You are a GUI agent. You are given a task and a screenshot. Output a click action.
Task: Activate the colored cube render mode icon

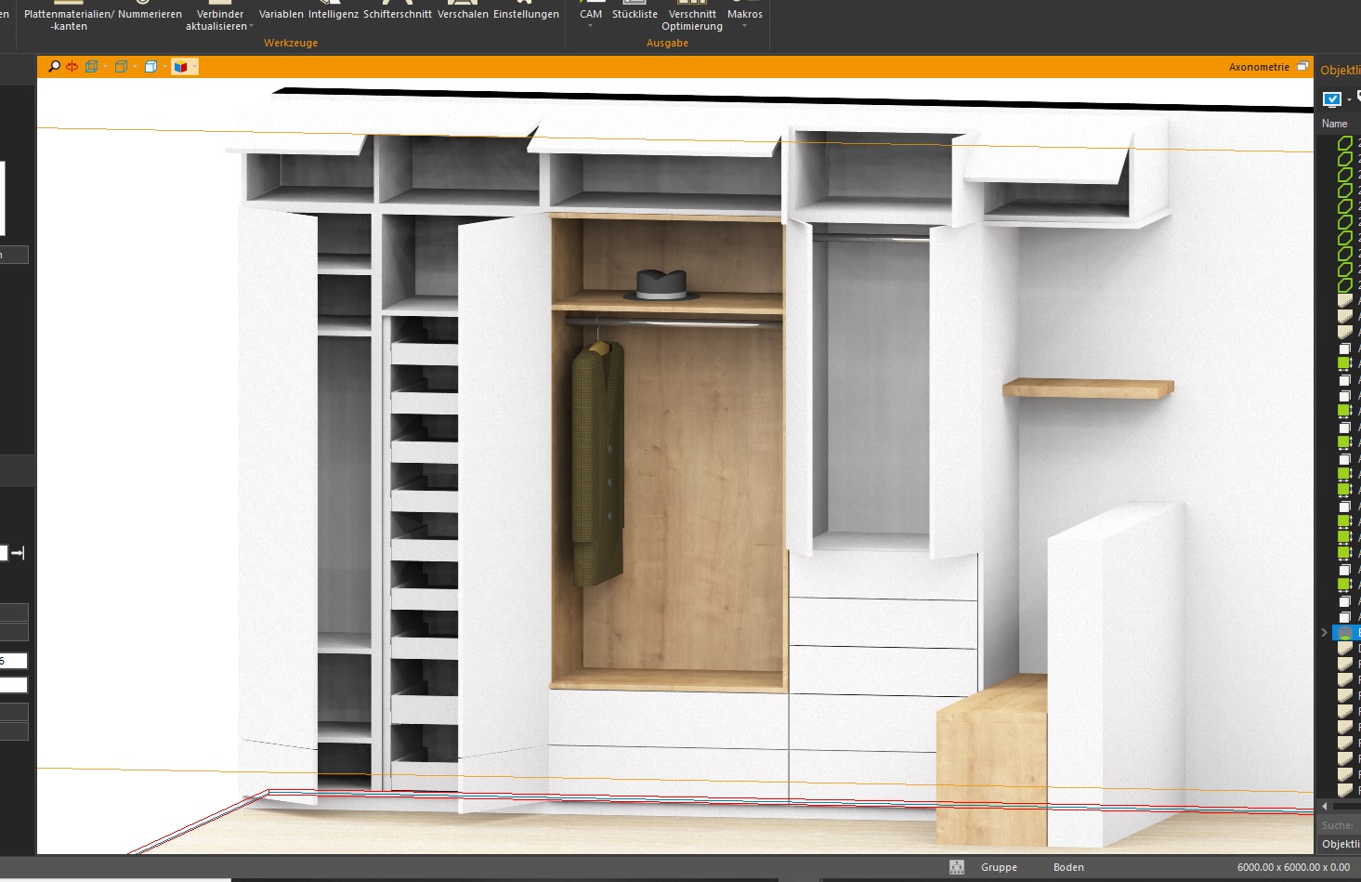click(x=180, y=67)
